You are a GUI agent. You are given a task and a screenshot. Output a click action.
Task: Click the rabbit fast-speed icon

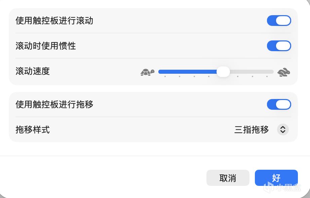point(284,72)
